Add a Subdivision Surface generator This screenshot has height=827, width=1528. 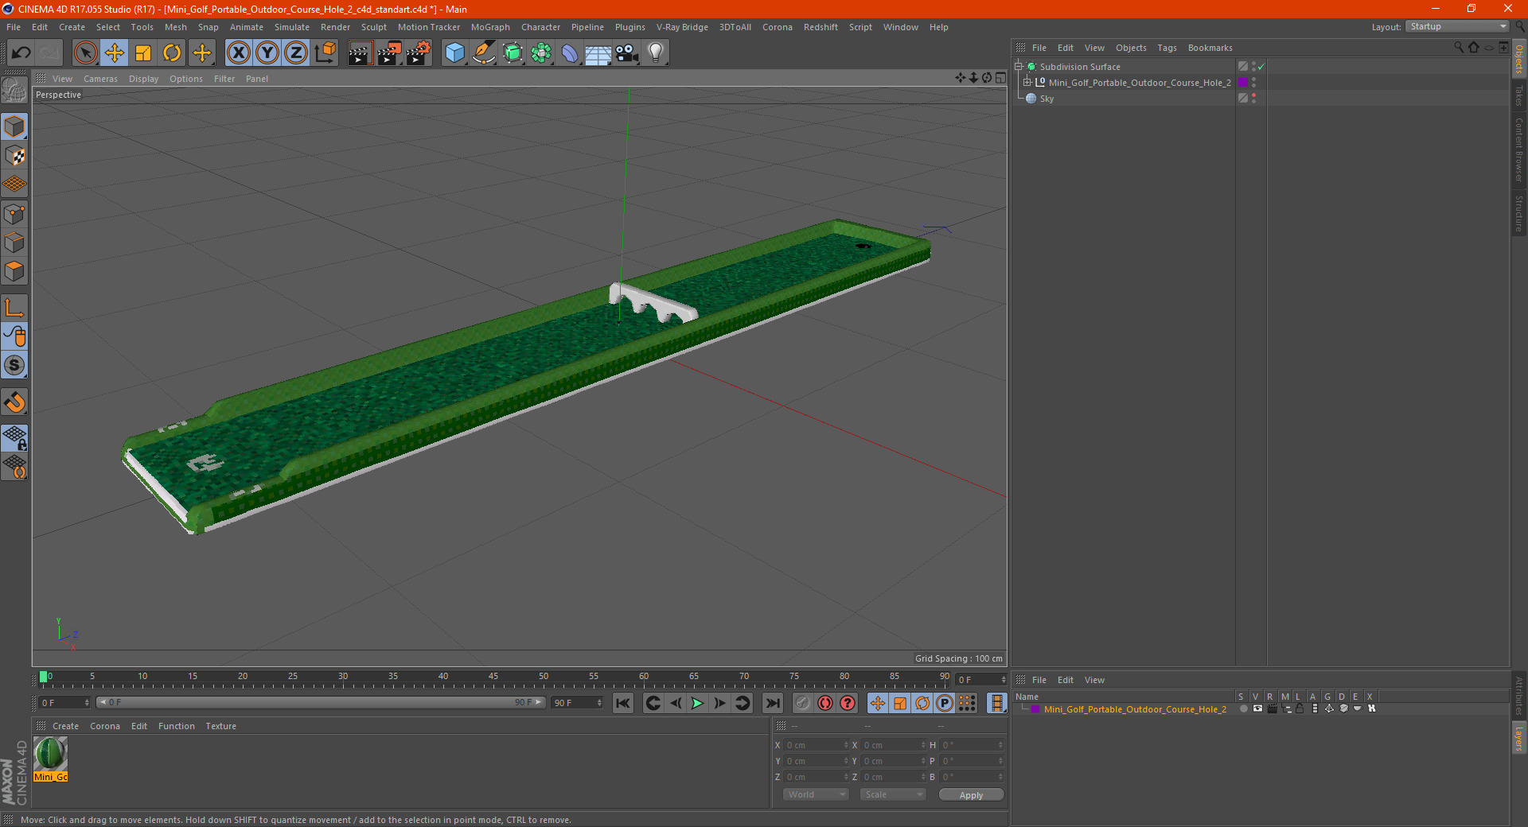513,53
